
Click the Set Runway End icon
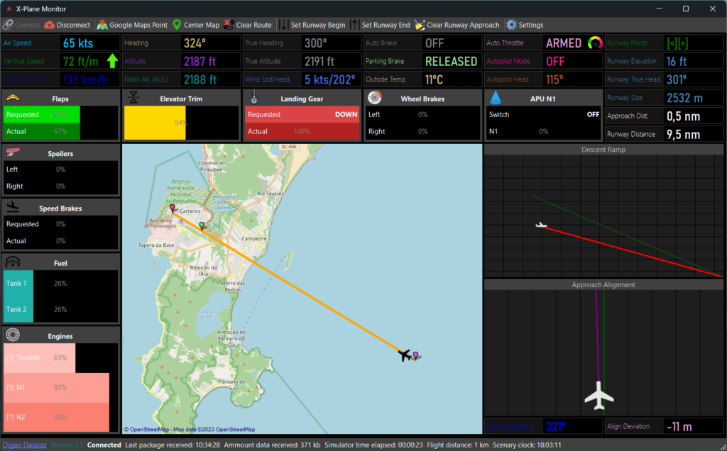(355, 25)
